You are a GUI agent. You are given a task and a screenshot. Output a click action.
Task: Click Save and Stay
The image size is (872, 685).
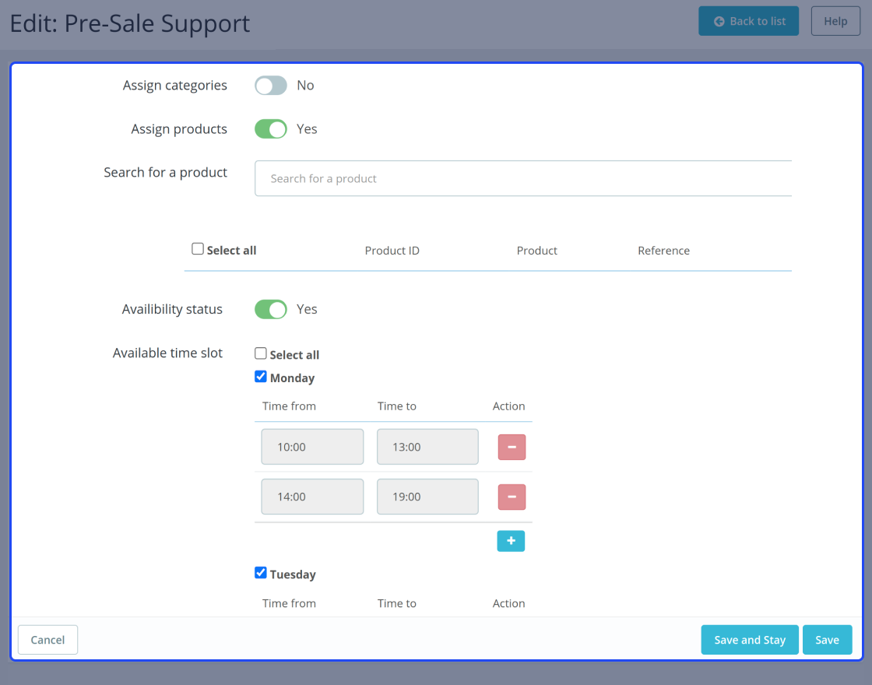[x=750, y=640]
